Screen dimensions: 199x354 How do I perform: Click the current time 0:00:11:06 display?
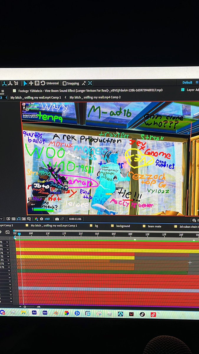75,219
